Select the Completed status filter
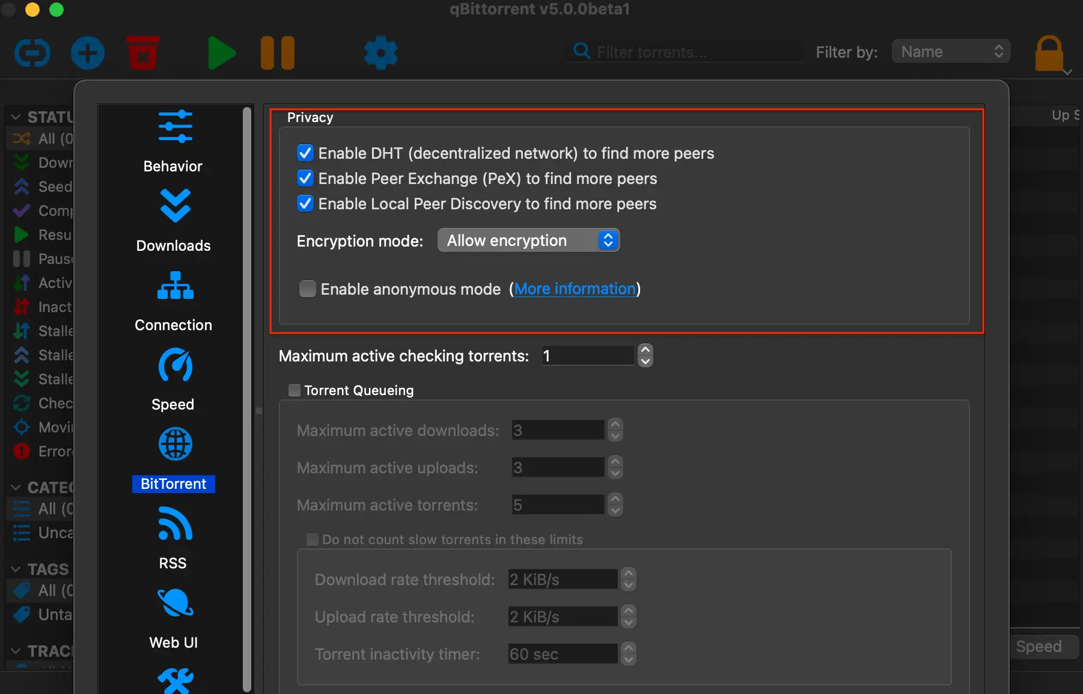 (x=40, y=210)
